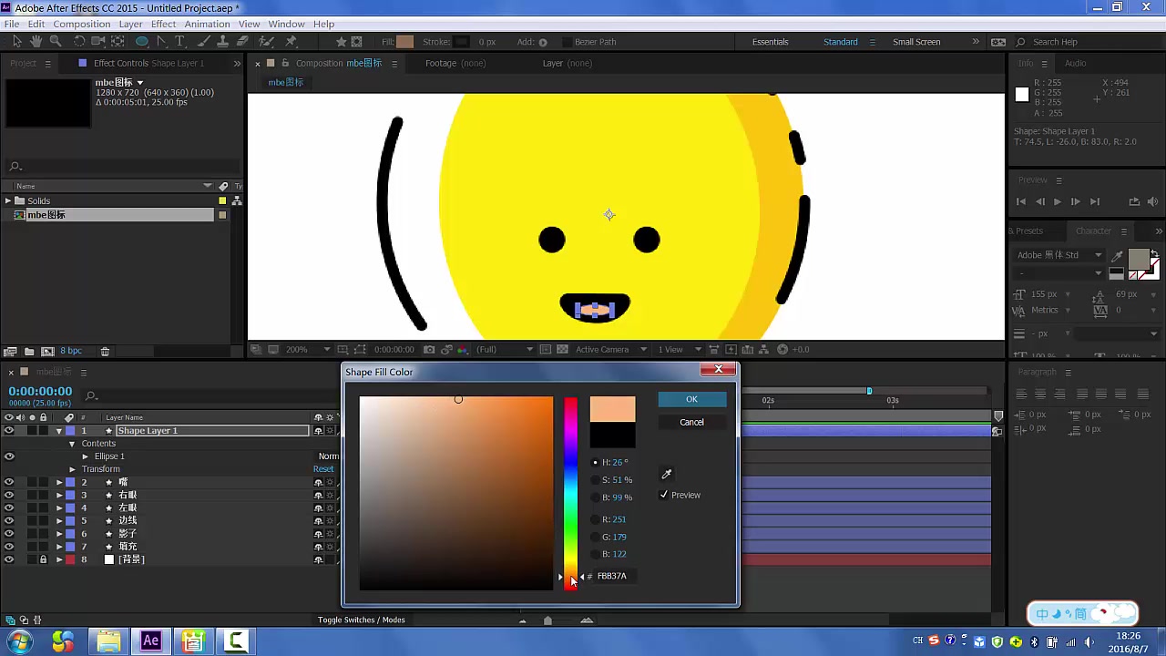Expand the Ellipse 1 group
The width and height of the screenshot is (1166, 656).
tap(85, 456)
